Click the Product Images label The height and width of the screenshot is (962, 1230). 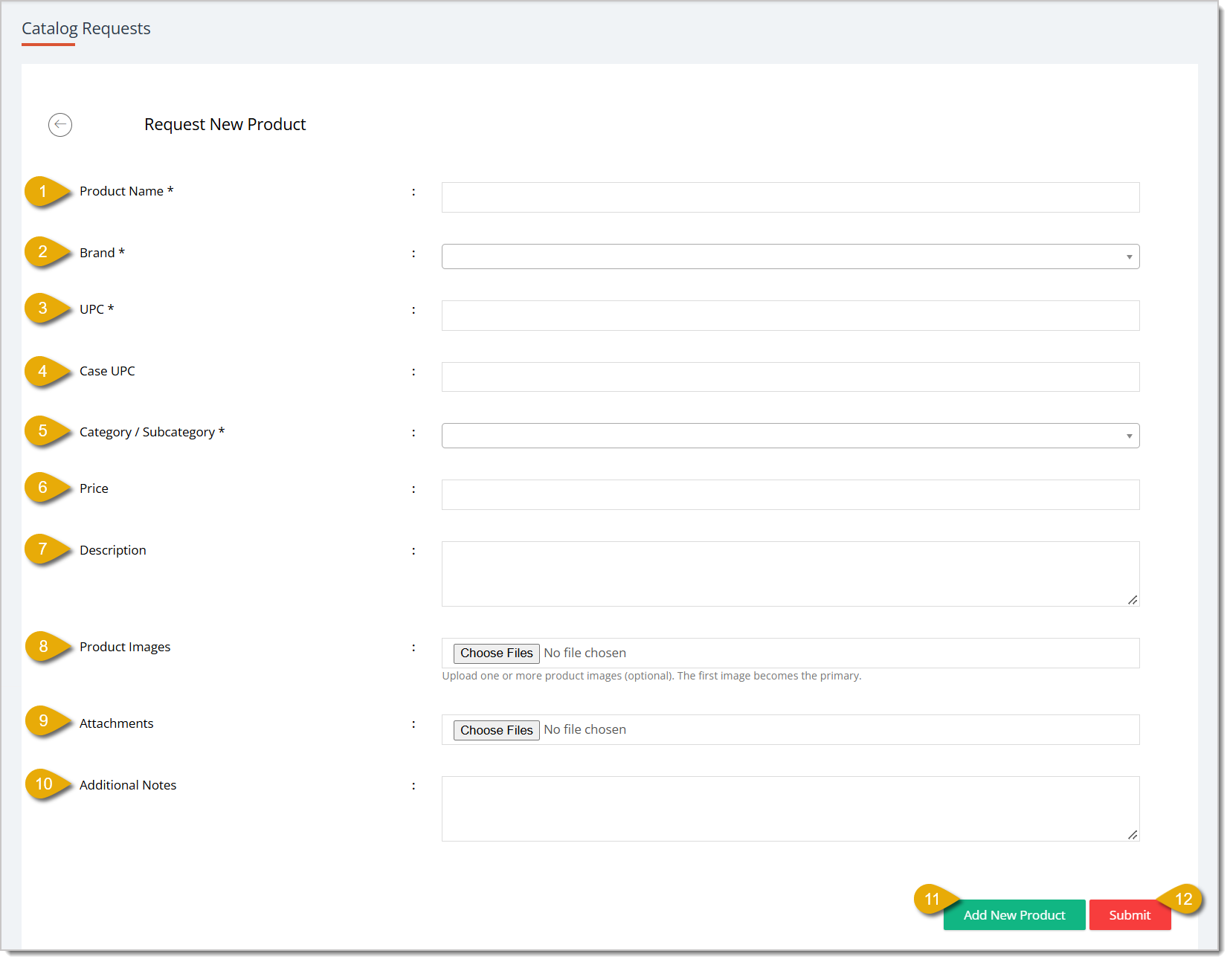click(125, 647)
